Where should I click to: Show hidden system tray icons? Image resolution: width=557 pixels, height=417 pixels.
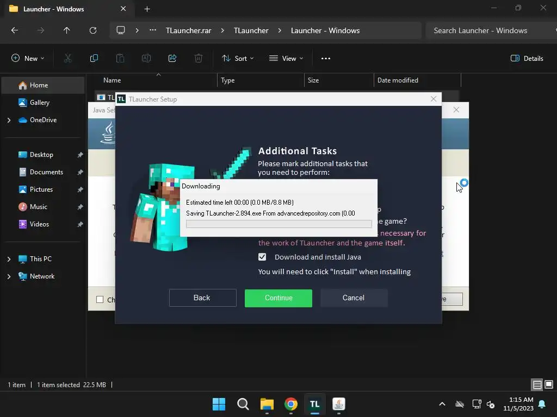[x=442, y=404]
